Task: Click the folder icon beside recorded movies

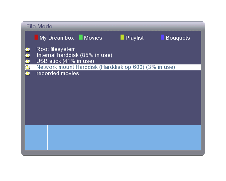Action: [28, 74]
